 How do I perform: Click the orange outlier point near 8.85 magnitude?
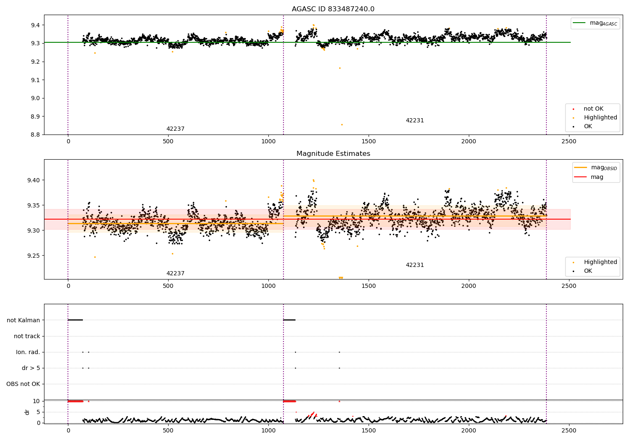342,124
